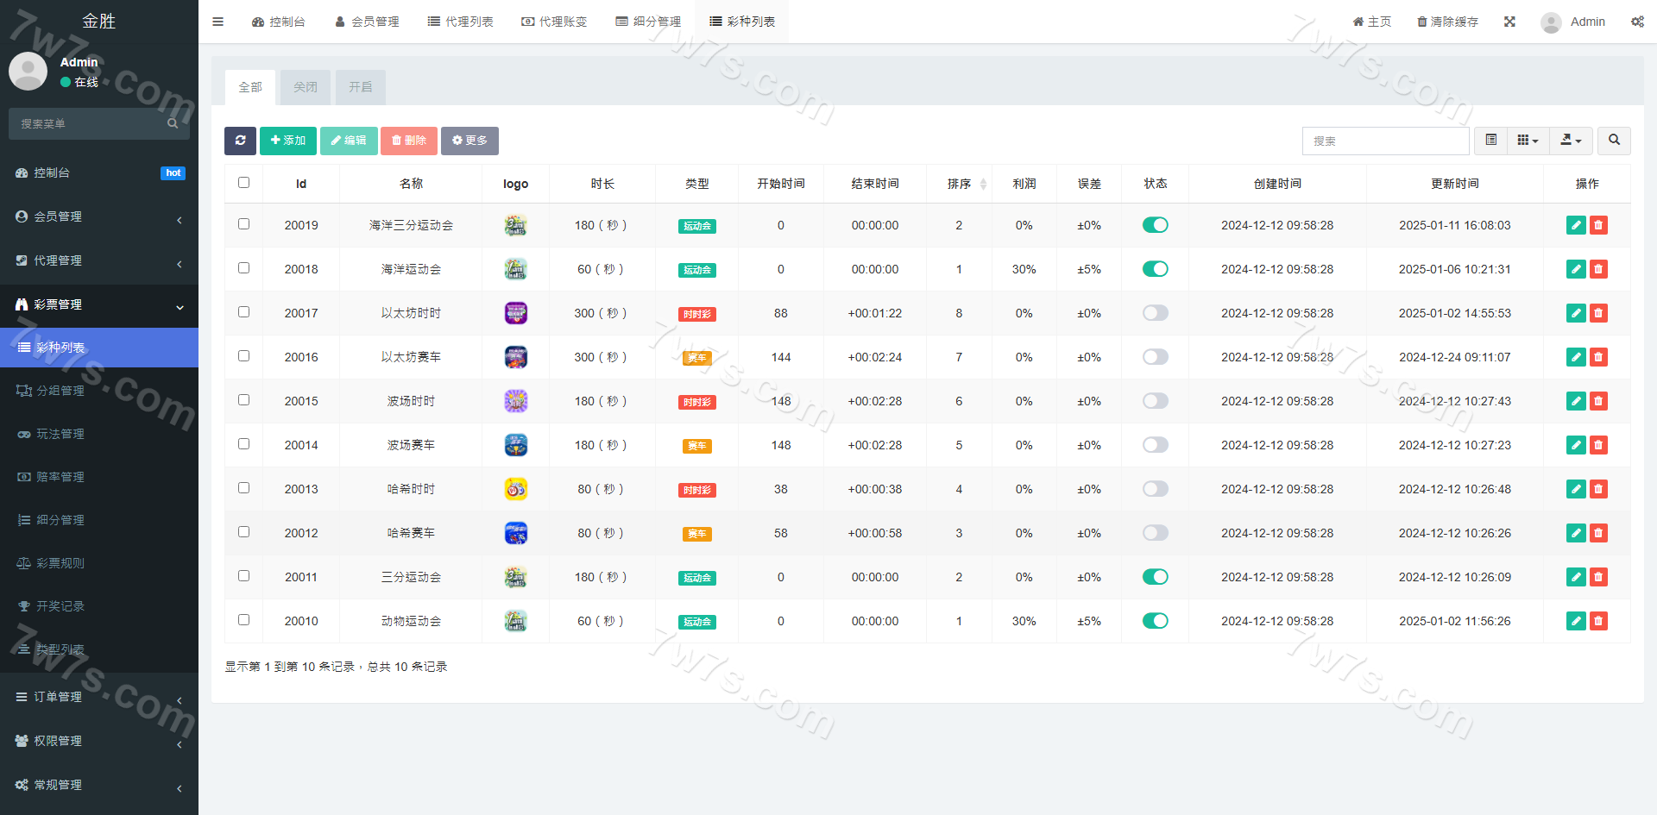
Task: Click the red delete icon for row 20010
Action: (x=1598, y=621)
